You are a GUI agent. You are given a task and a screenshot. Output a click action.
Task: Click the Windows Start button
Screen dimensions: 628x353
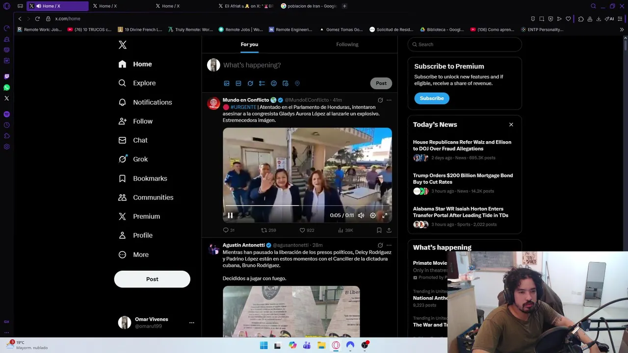tap(263, 345)
